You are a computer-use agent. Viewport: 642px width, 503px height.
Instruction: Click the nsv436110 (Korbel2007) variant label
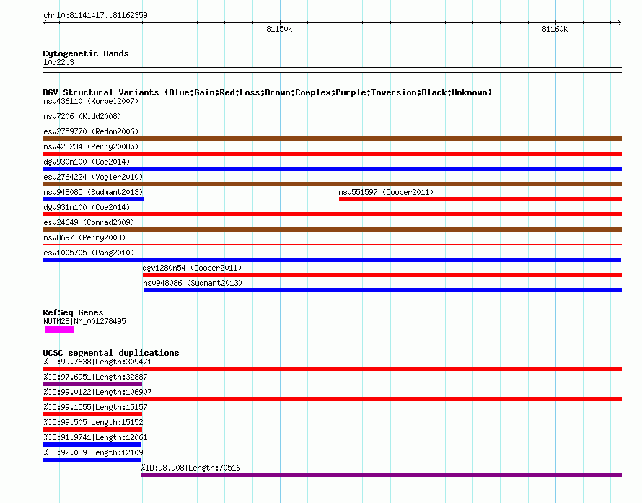pos(91,101)
